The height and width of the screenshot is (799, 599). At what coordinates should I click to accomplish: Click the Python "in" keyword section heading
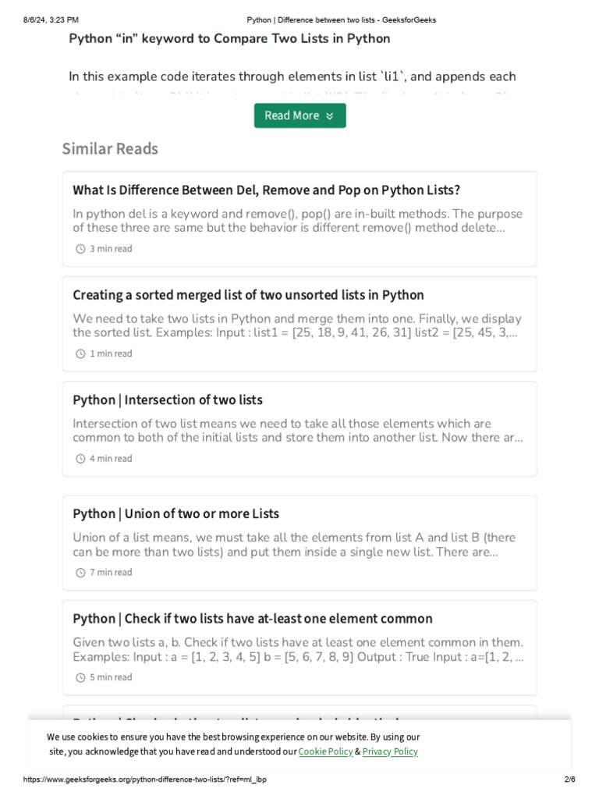pos(229,38)
